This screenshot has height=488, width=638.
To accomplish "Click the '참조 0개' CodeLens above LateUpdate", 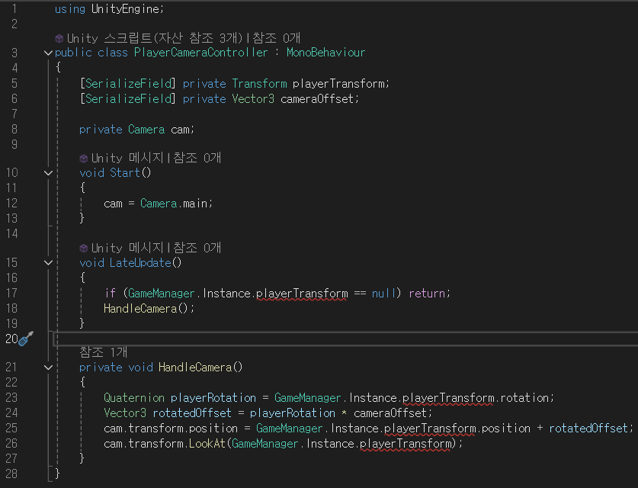I will click(197, 248).
